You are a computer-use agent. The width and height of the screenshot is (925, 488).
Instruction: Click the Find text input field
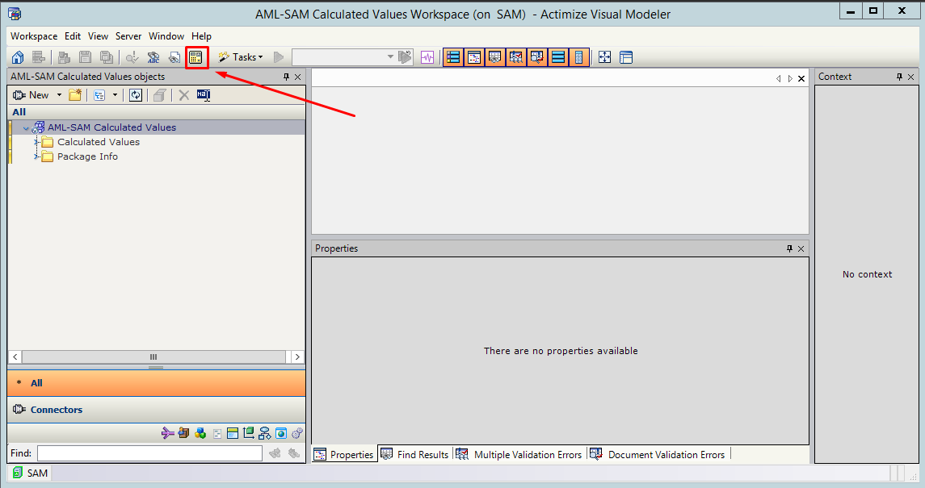[149, 453]
